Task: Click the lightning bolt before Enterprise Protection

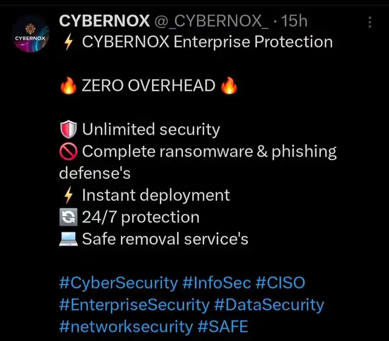Action: tap(68, 42)
